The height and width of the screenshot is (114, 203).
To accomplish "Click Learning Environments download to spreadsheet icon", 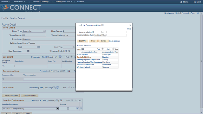I will (x=61, y=100).
